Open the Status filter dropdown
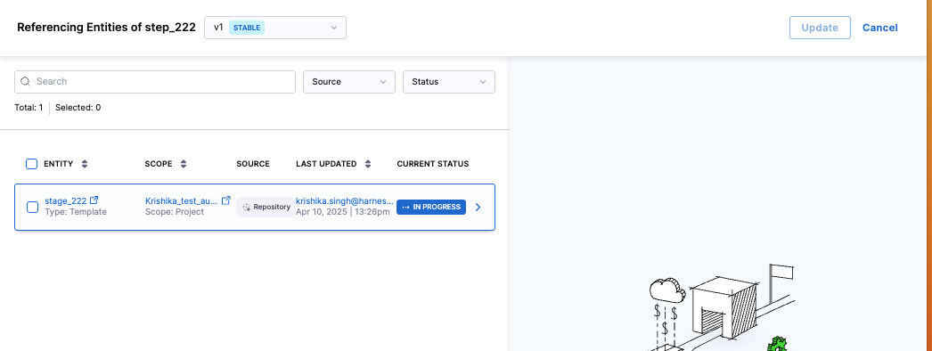The image size is (932, 351). (449, 82)
